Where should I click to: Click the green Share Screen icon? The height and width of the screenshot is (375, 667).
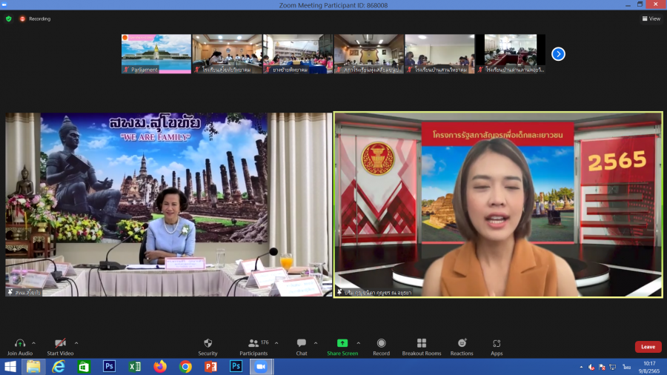click(x=342, y=344)
